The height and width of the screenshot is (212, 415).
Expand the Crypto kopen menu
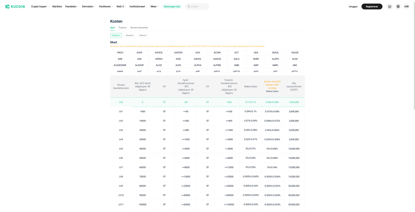click(x=40, y=6)
